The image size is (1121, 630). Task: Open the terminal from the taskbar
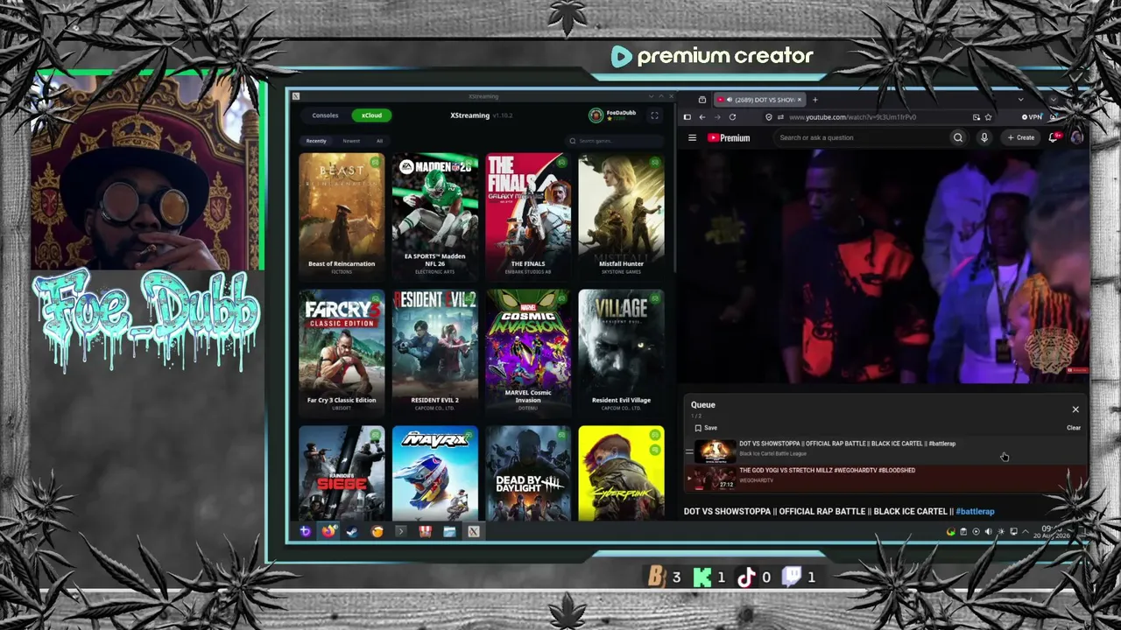(400, 531)
